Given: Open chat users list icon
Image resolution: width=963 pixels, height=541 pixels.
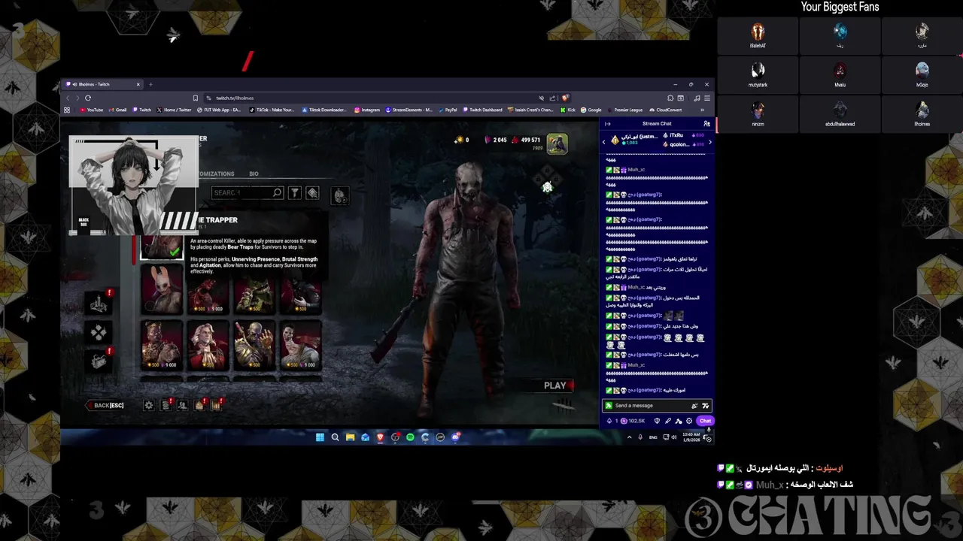Looking at the screenshot, I should click(706, 124).
